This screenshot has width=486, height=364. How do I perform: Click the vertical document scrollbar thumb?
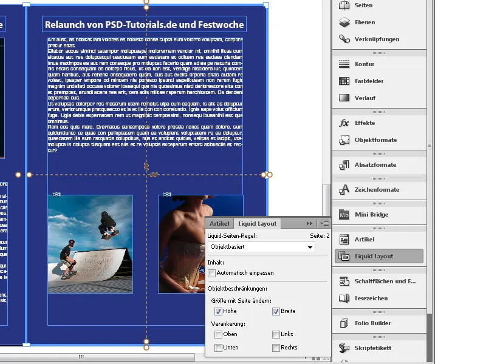pyautogui.click(x=326, y=200)
